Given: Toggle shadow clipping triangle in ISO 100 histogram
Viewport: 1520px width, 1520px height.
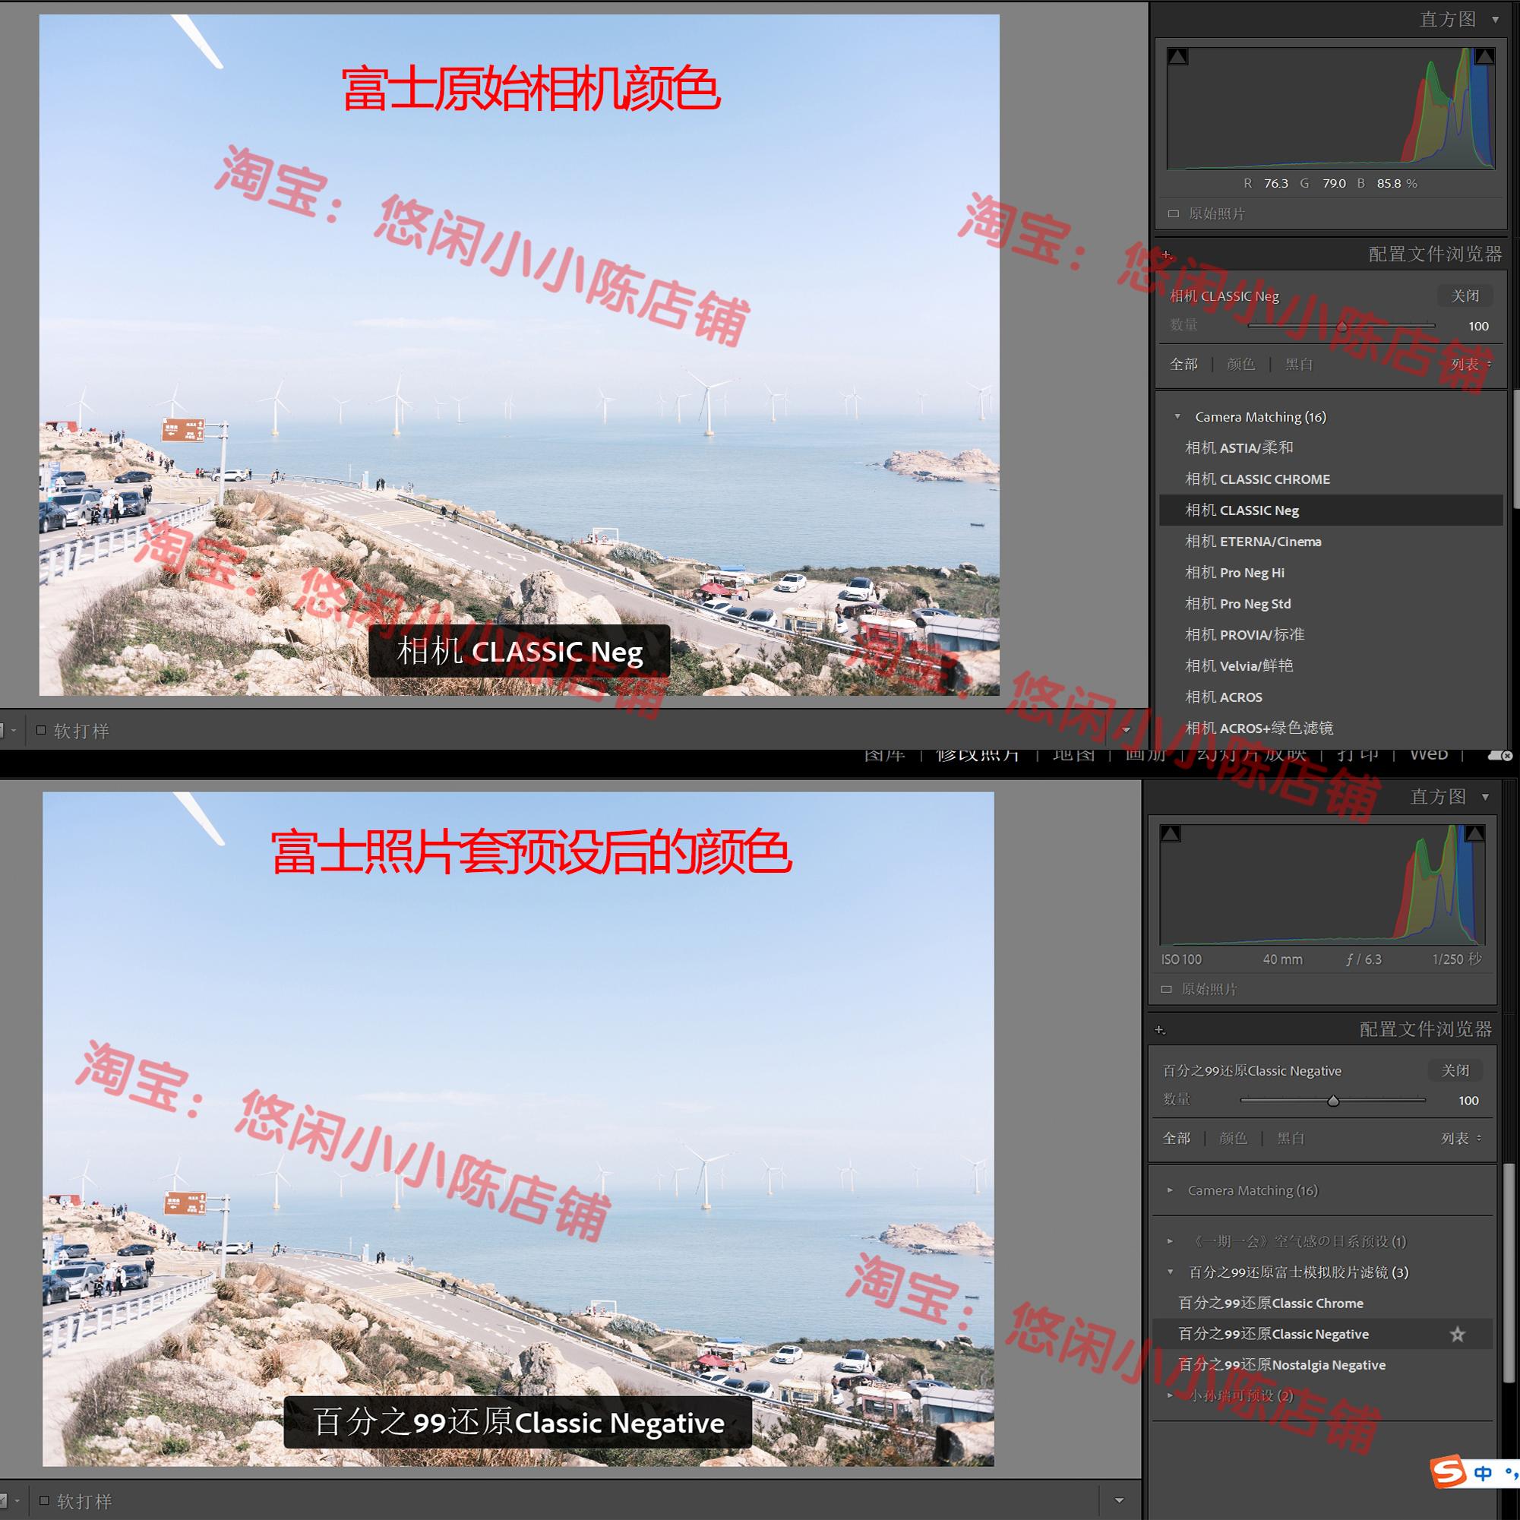Looking at the screenshot, I should pyautogui.click(x=1171, y=834).
